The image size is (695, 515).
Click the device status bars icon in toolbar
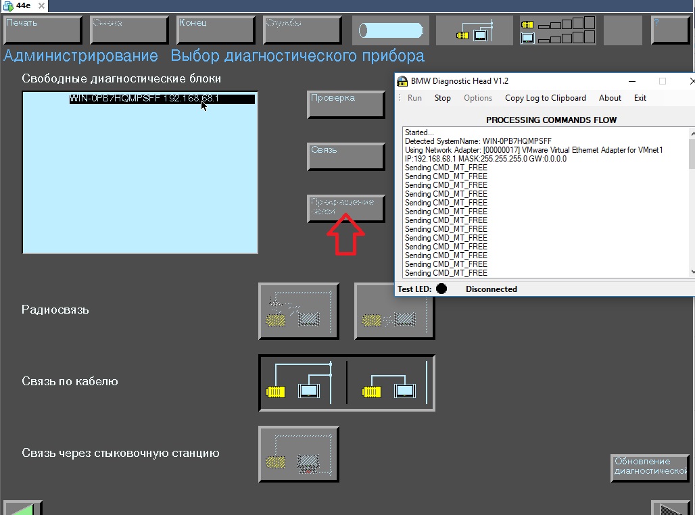pyautogui.click(x=558, y=30)
